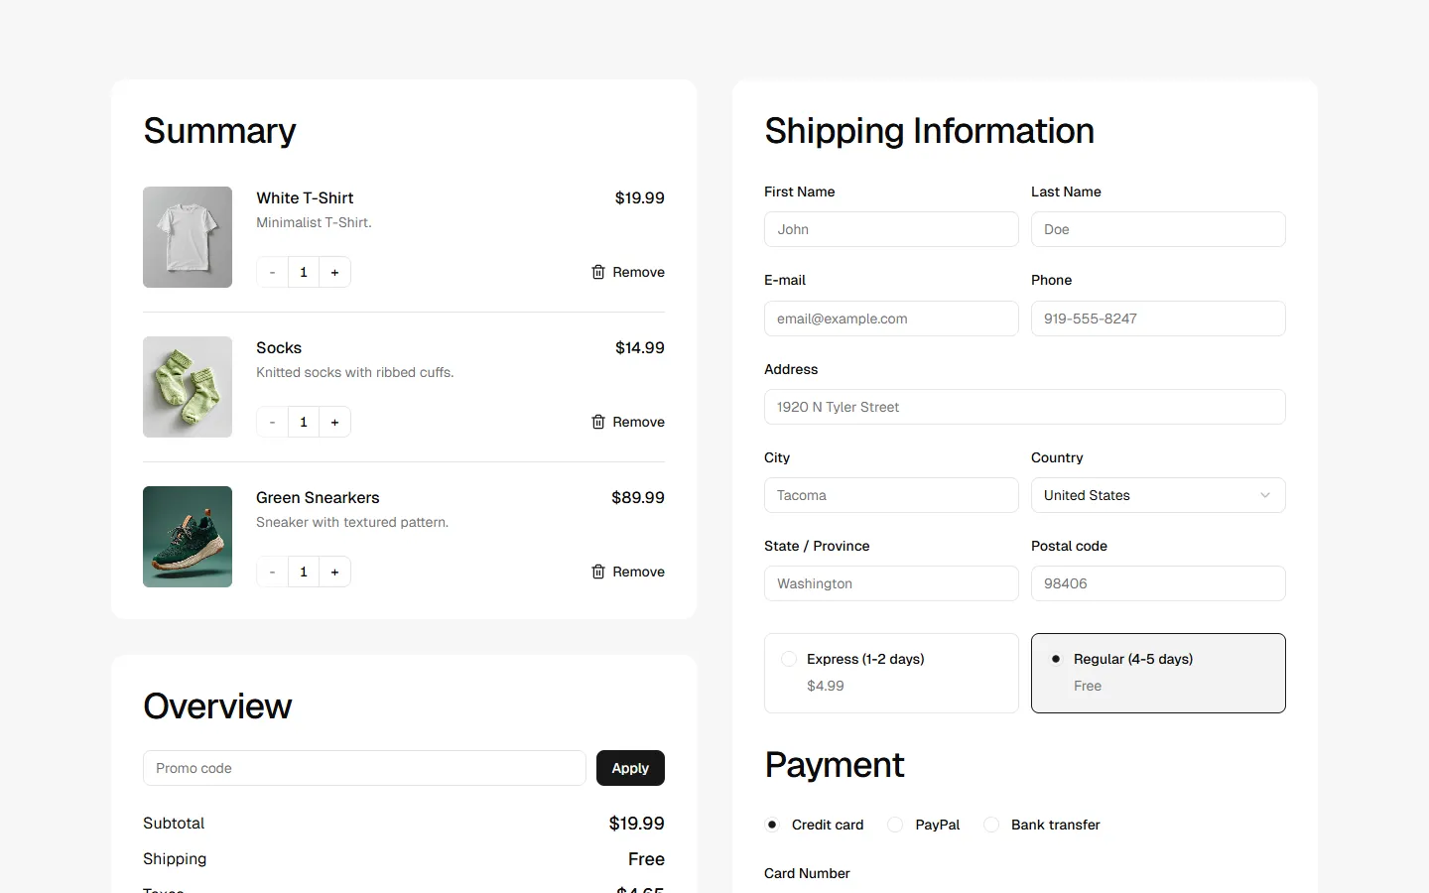This screenshot has height=893, width=1429.
Task: Click the Postal code input field
Action: [1157, 583]
